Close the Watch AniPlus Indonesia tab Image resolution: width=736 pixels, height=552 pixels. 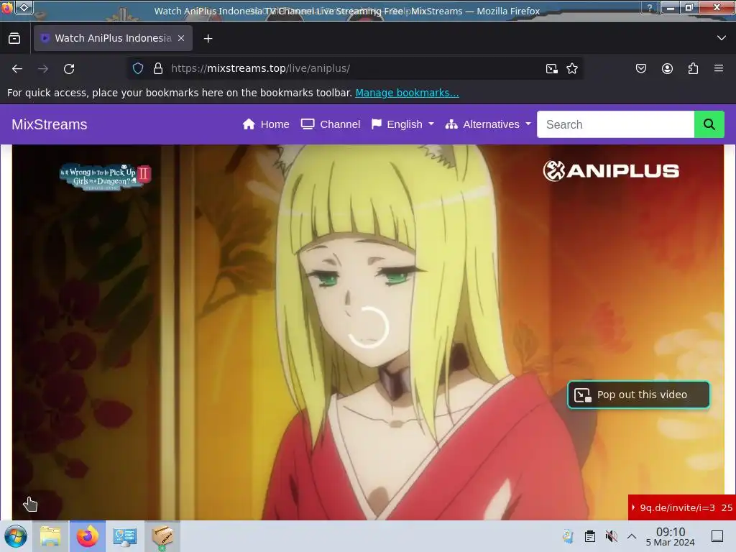(x=181, y=39)
